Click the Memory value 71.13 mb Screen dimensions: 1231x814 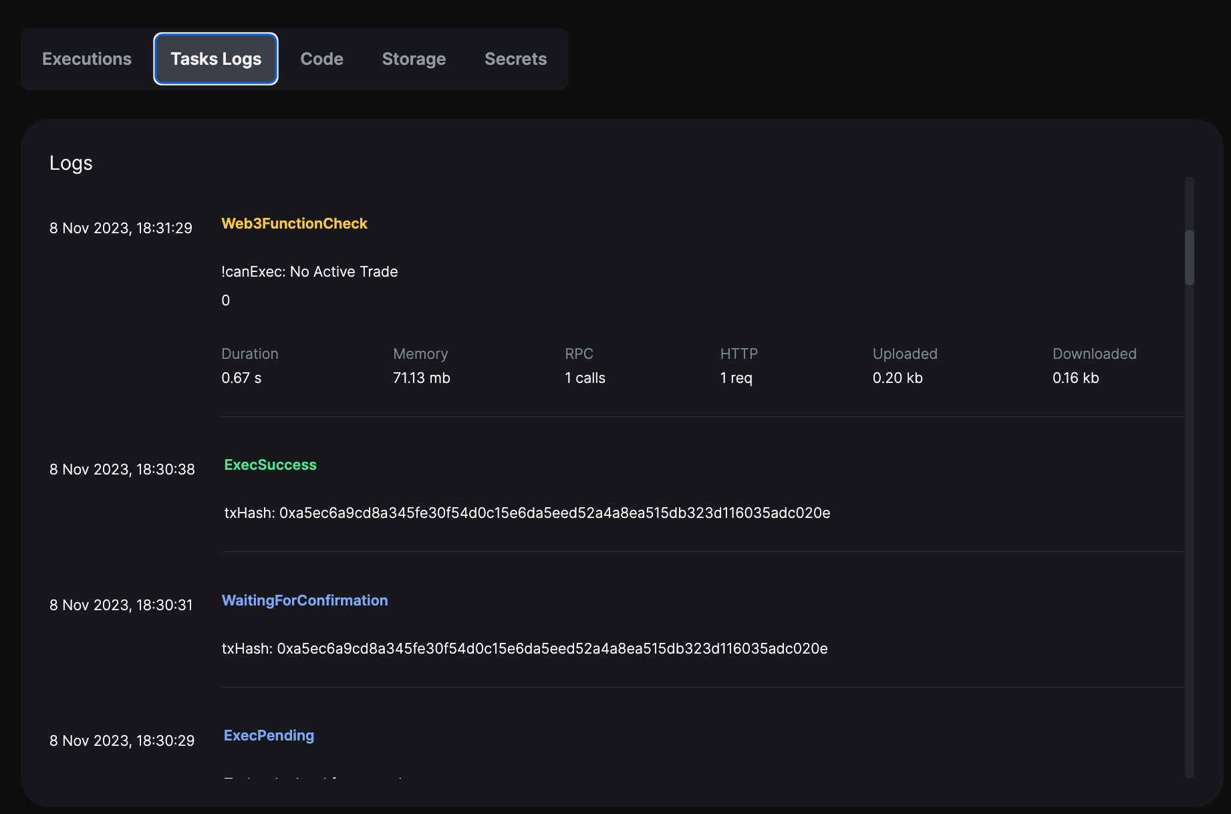pos(422,378)
